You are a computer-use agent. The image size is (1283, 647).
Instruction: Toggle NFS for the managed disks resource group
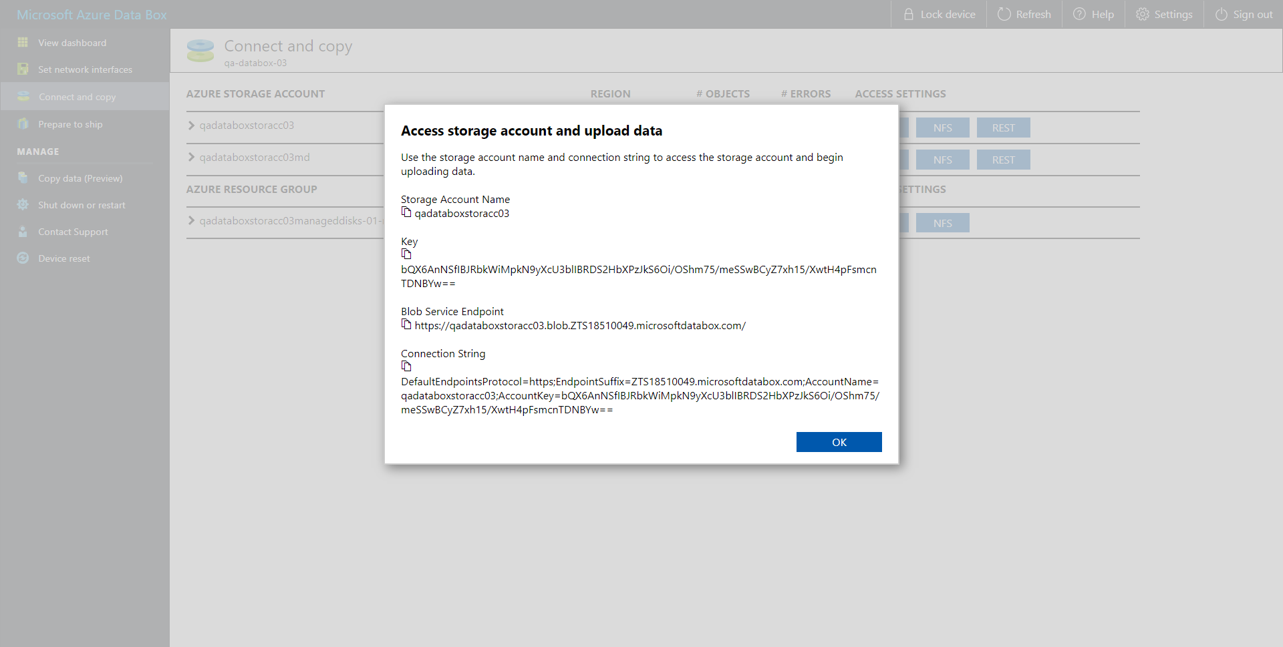pos(942,222)
